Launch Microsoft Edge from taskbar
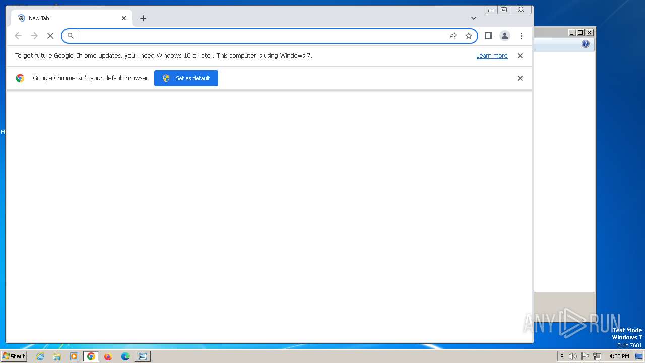The height and width of the screenshot is (363, 645). [x=125, y=356]
